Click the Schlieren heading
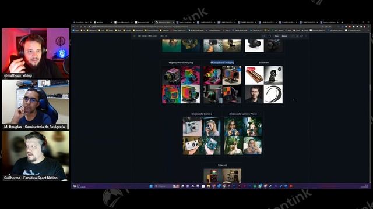This screenshot has width=373, height=209. point(263,63)
